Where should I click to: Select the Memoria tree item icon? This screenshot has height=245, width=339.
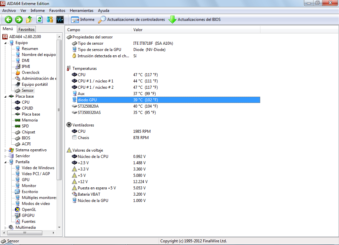click(x=18, y=120)
